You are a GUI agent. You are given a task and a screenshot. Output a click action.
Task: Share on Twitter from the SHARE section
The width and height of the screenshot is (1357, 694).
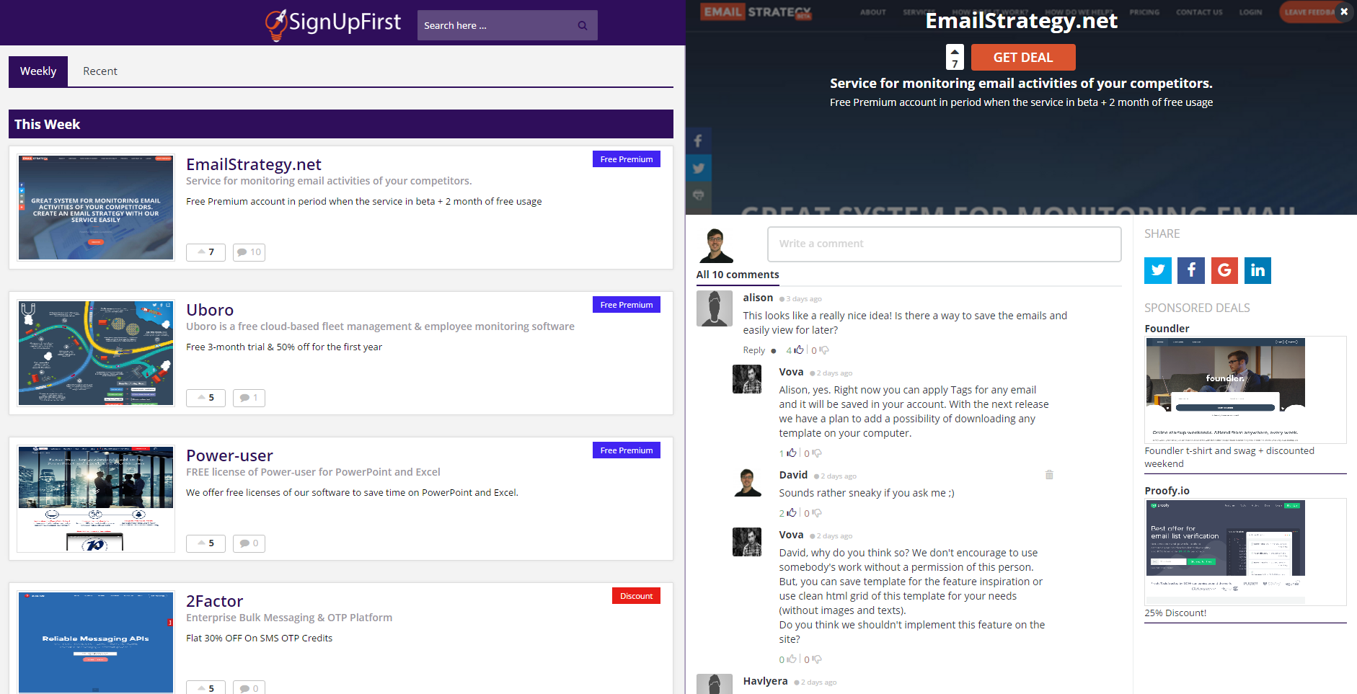click(x=1158, y=270)
